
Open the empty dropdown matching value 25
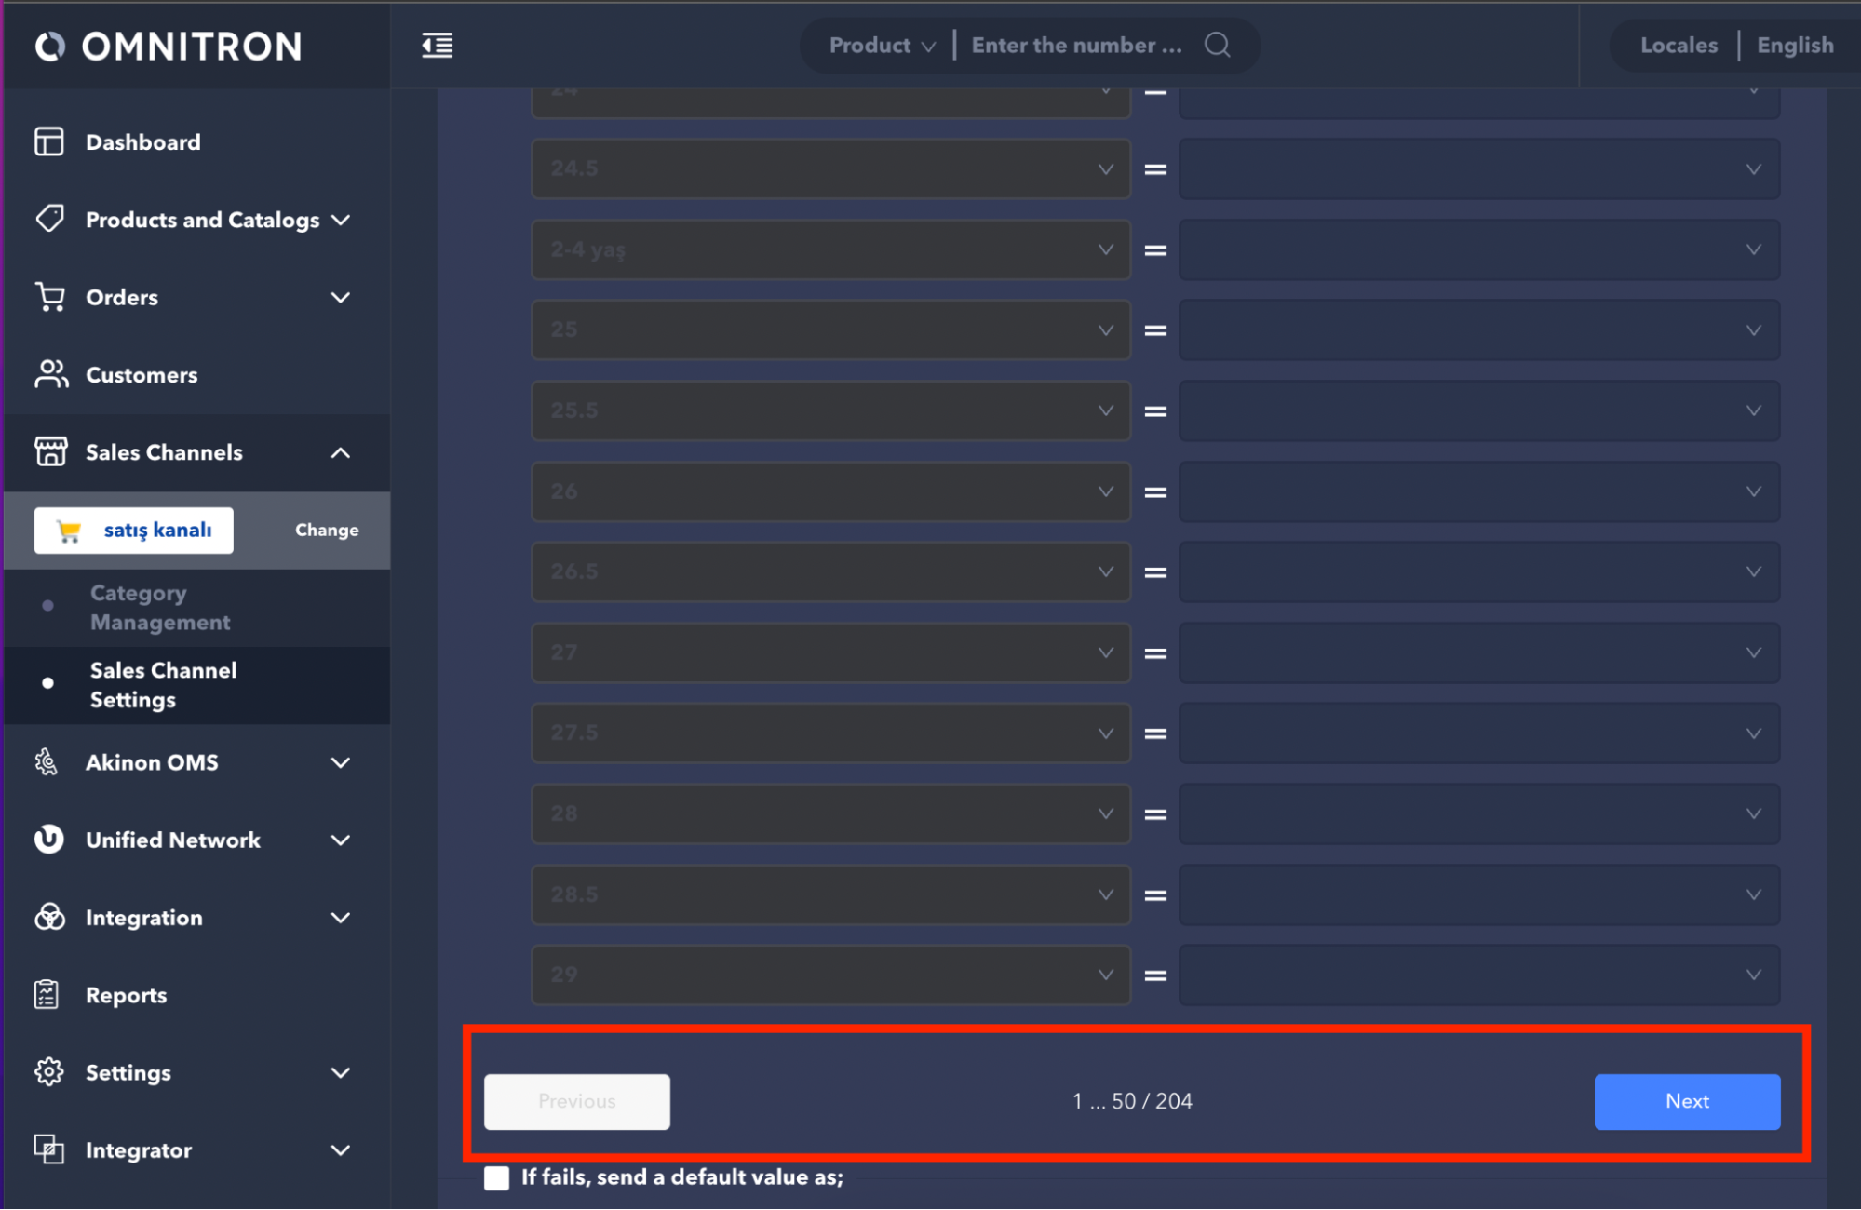click(1478, 330)
